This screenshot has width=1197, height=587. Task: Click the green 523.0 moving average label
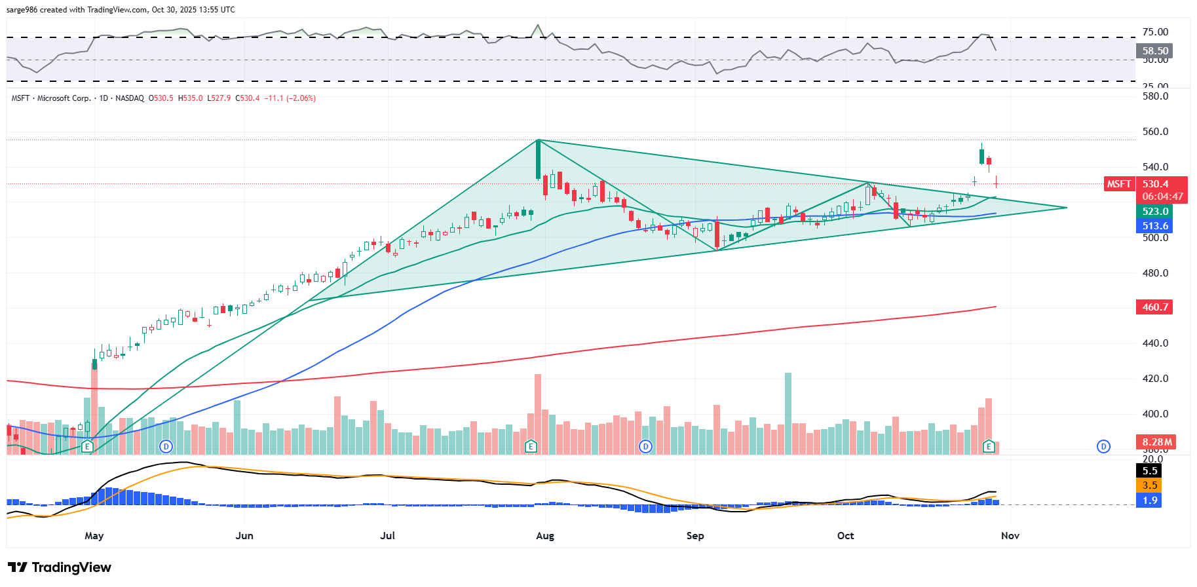pos(1155,212)
